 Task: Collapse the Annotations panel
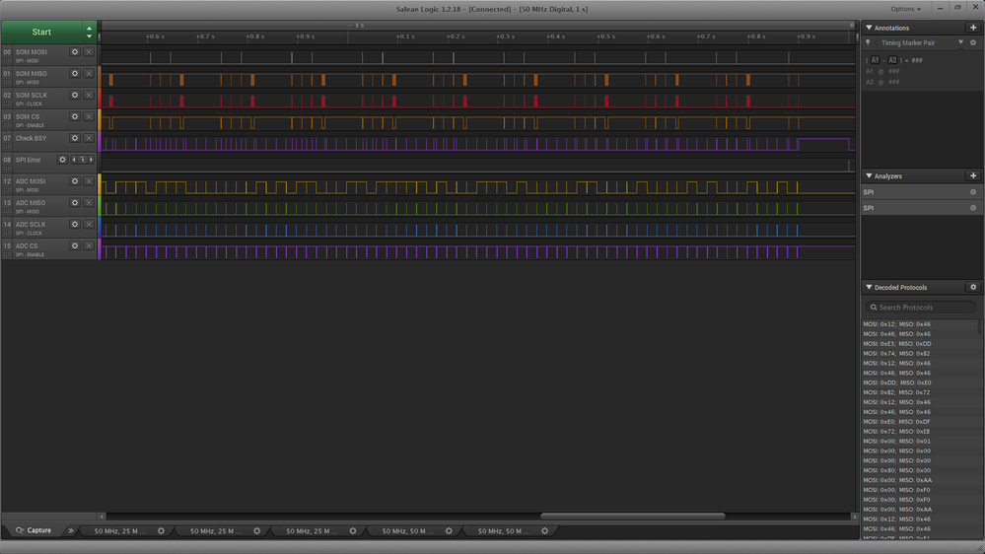(x=869, y=28)
